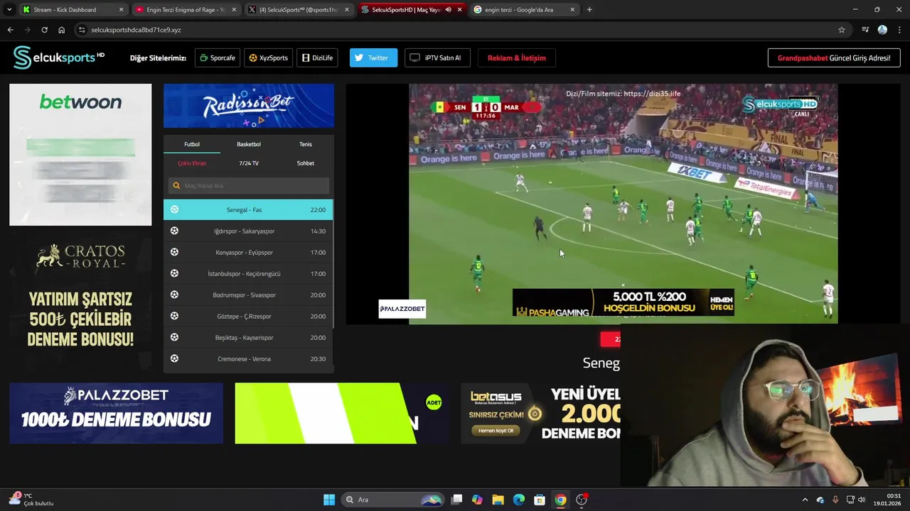910x511 pixels.
Task: Mute the SelcukSportsHD tab audio icon
Action: click(x=448, y=10)
